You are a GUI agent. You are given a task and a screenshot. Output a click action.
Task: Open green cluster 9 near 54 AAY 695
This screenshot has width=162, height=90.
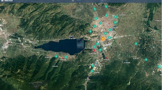coord(116,17)
